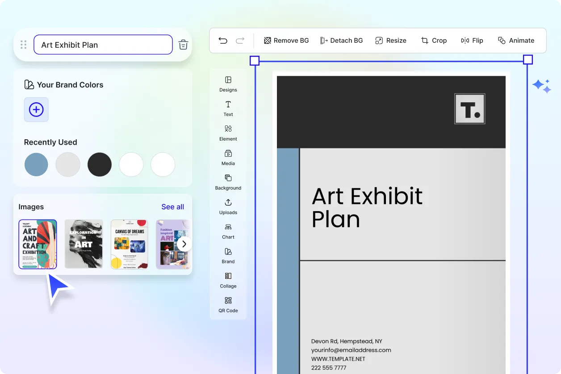Select the Text tool
The image size is (561, 374).
[x=228, y=108]
